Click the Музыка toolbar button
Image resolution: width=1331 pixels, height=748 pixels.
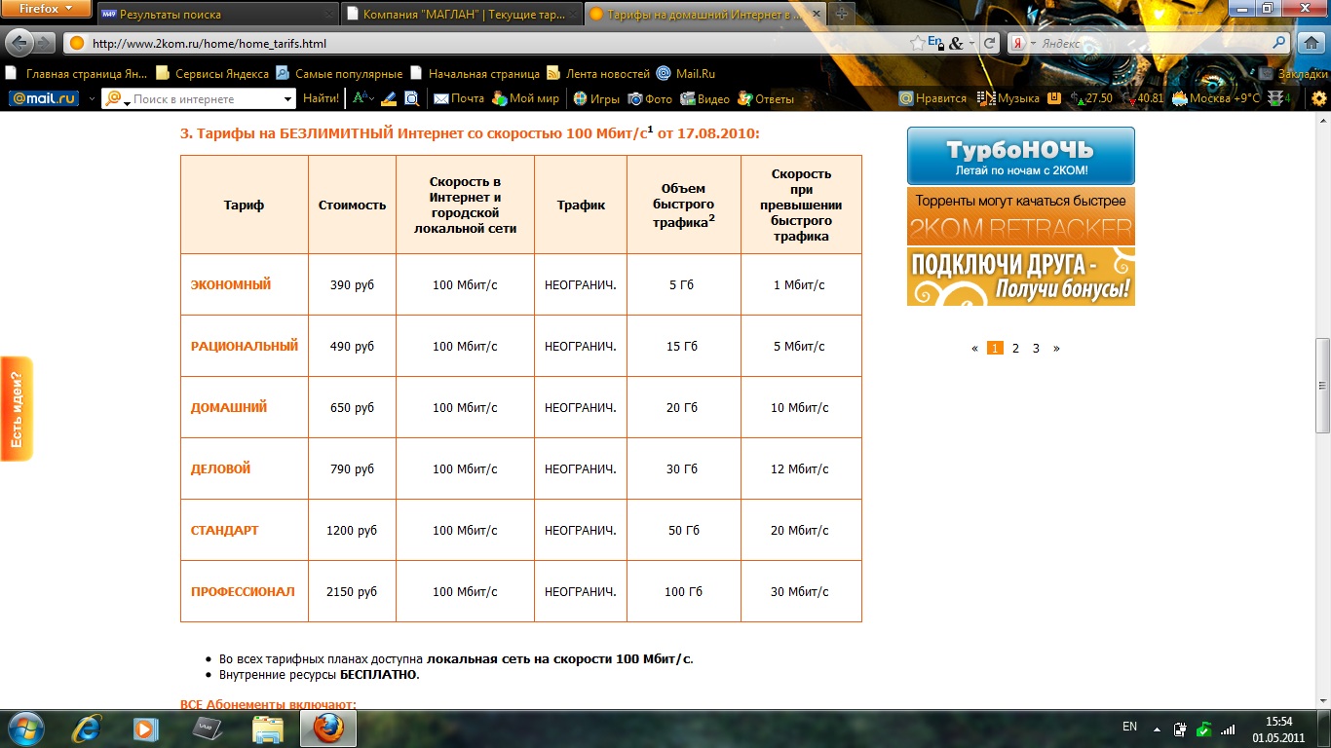point(1008,98)
